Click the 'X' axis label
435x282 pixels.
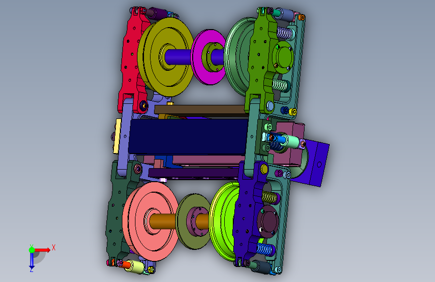pyautogui.click(x=54, y=247)
